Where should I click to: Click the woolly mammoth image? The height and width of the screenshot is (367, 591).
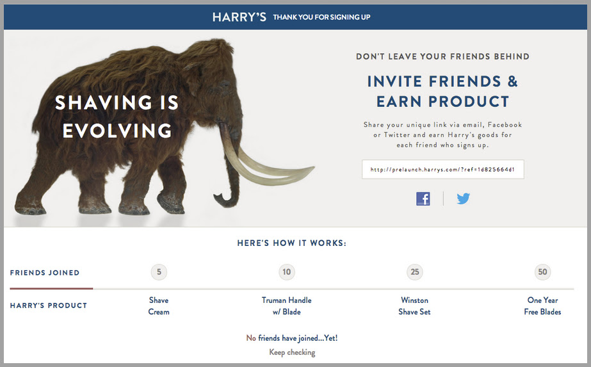click(165, 128)
